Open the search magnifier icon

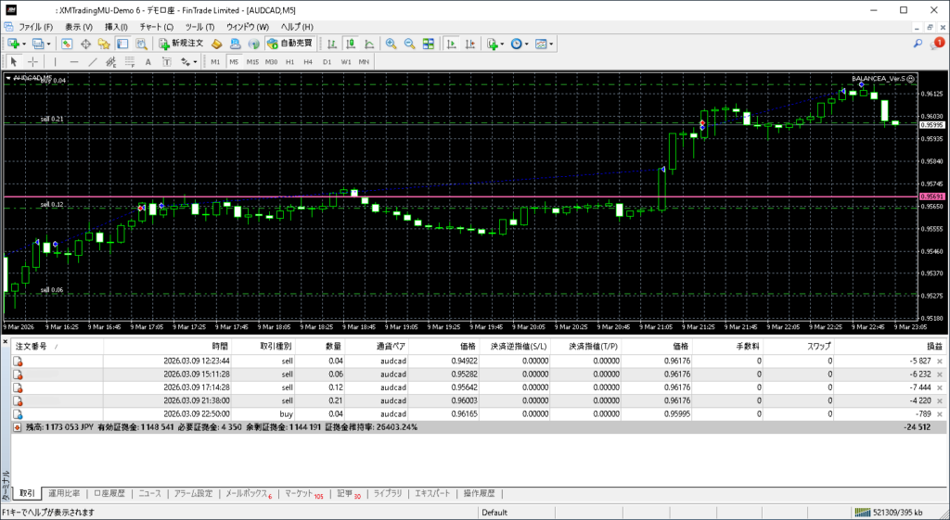918,44
